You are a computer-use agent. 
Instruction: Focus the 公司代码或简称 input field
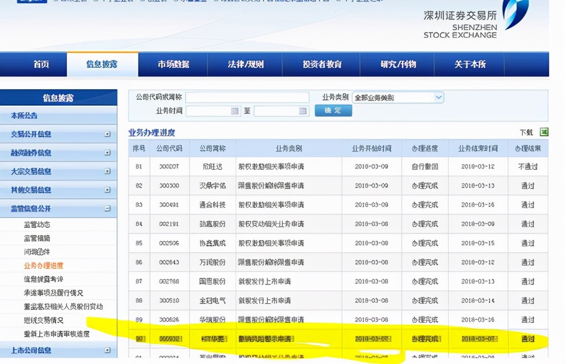247,97
